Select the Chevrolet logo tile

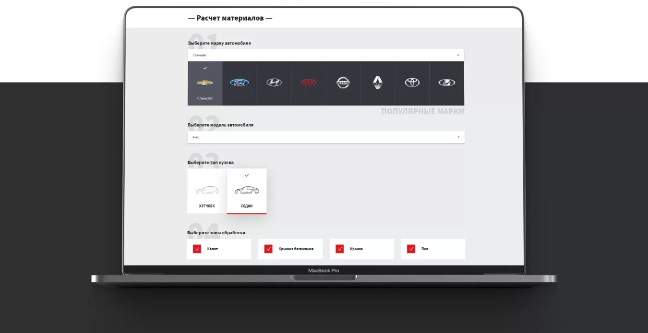205,83
